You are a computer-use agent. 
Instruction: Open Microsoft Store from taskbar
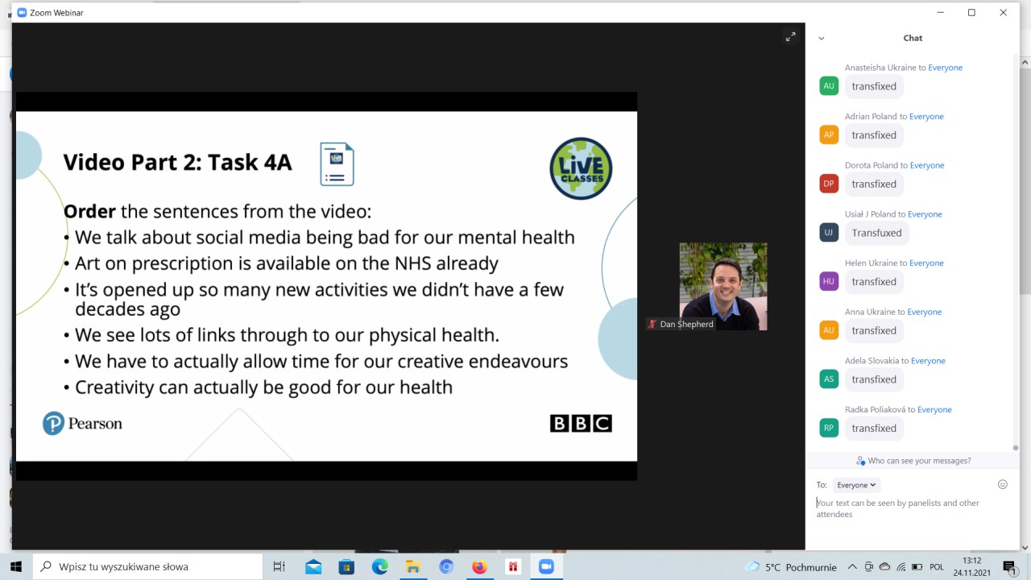click(346, 566)
